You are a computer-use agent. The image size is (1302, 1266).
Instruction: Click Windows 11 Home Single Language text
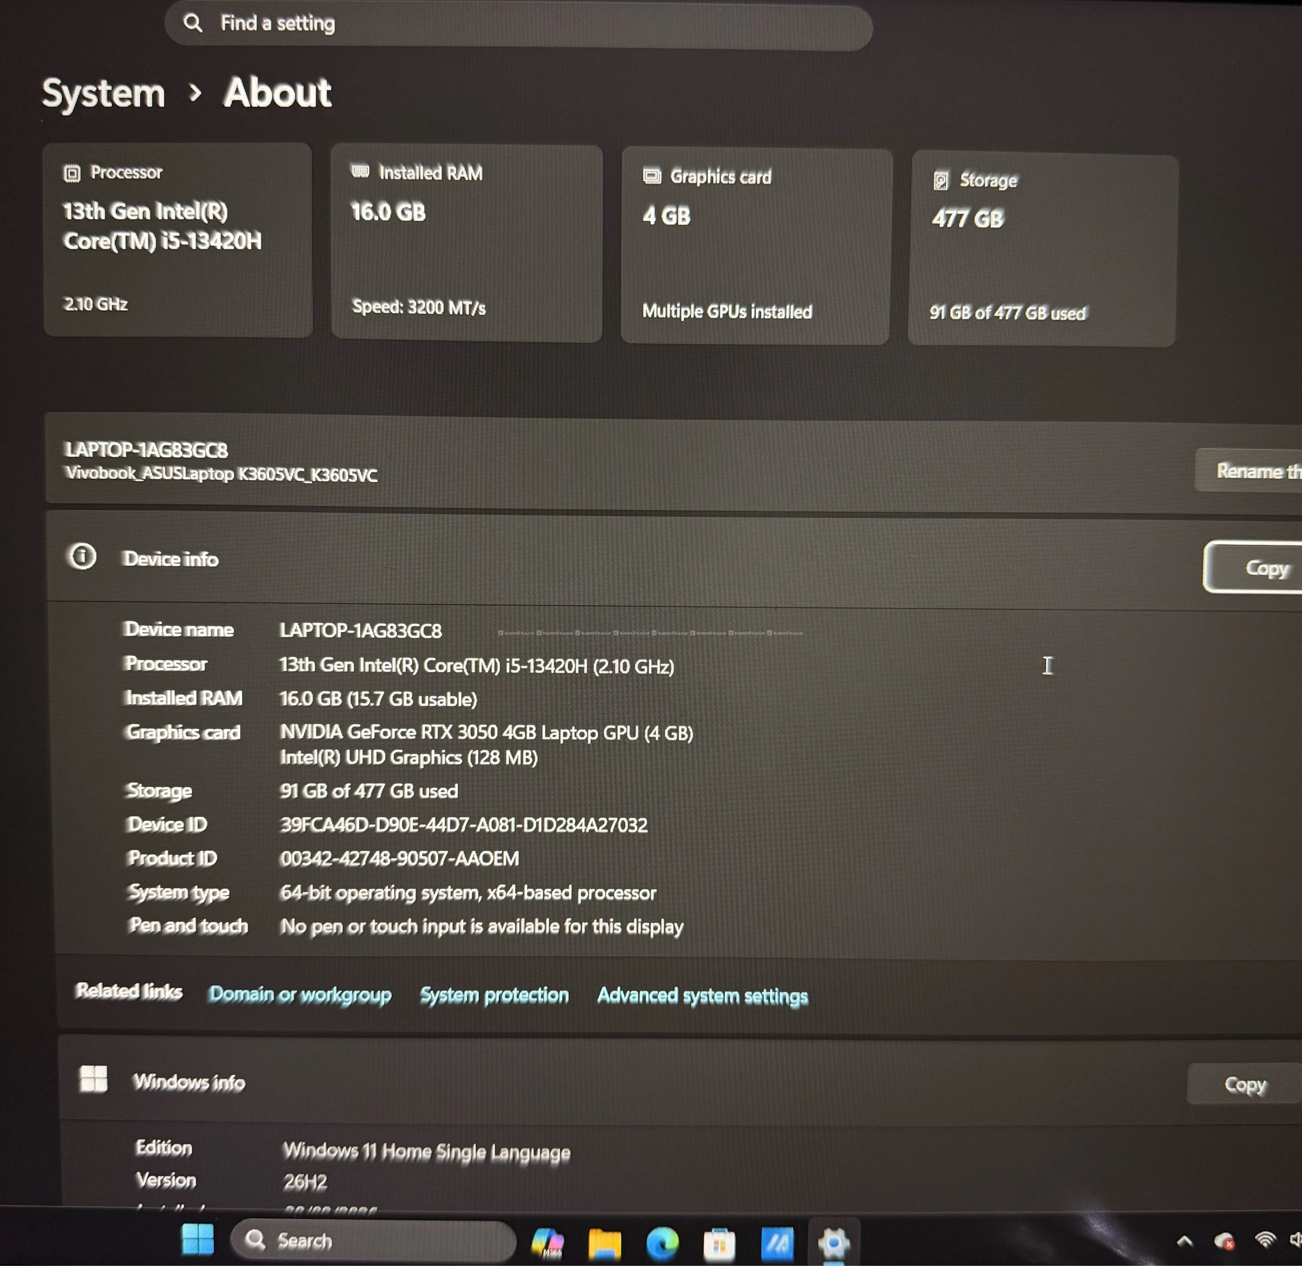tap(426, 1152)
